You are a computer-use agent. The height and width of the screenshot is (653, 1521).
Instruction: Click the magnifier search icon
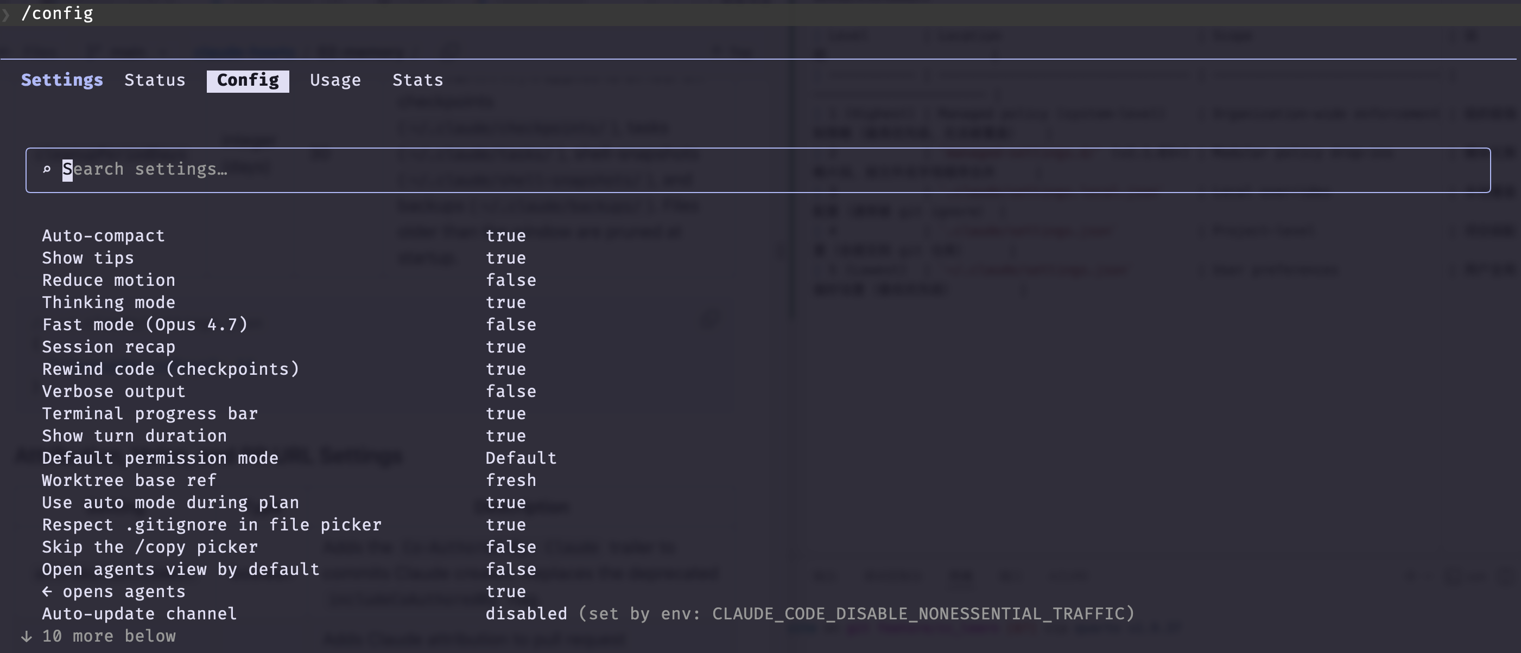(47, 170)
